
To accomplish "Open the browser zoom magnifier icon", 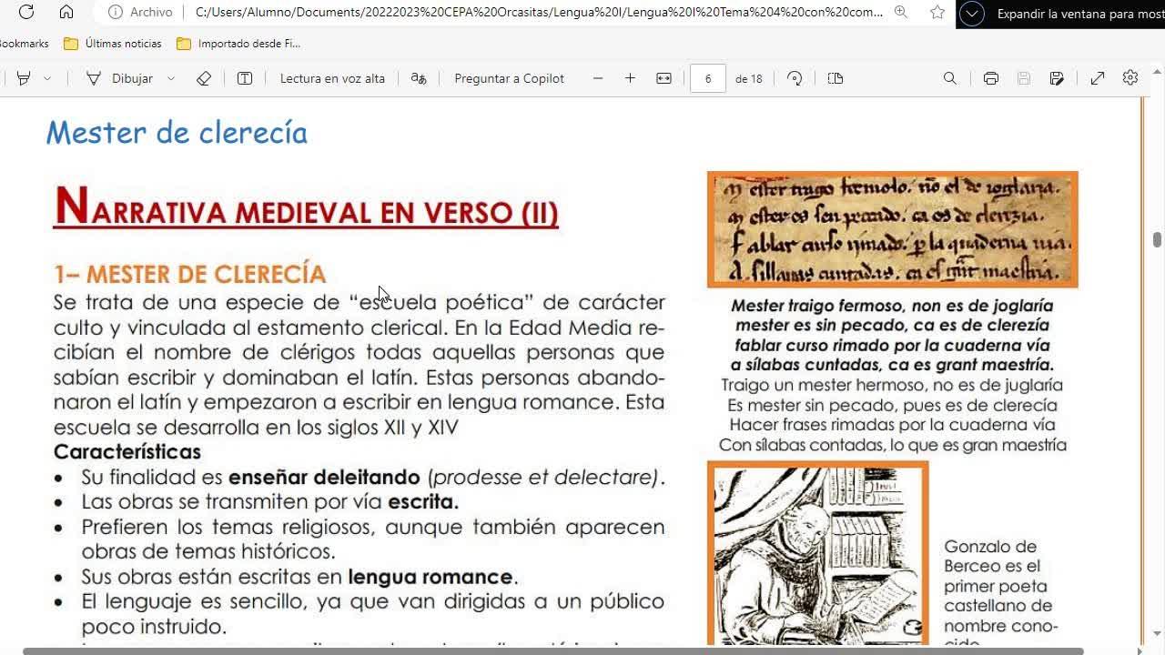I will [900, 12].
